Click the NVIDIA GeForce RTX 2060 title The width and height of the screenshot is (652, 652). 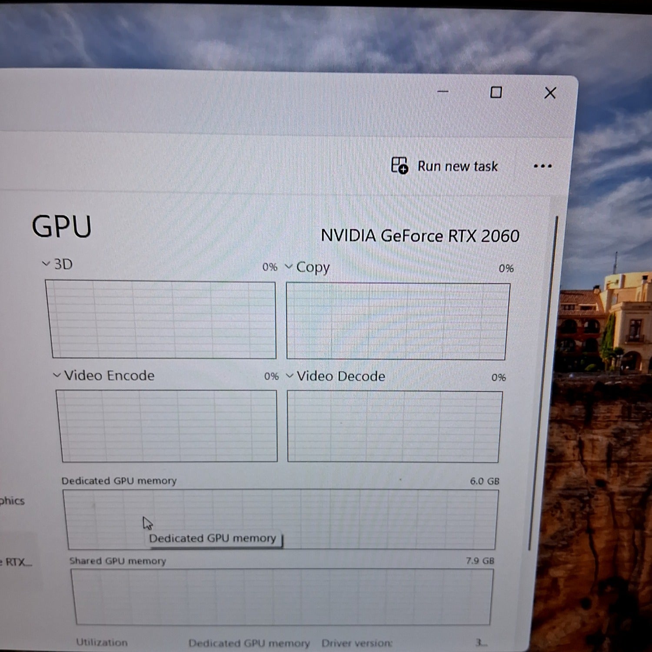(x=420, y=236)
